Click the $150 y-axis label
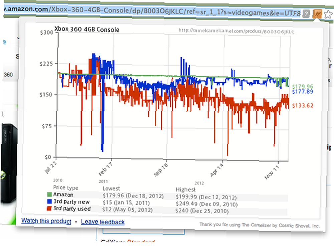Screen dimensions: 334x246 (x=46, y=95)
